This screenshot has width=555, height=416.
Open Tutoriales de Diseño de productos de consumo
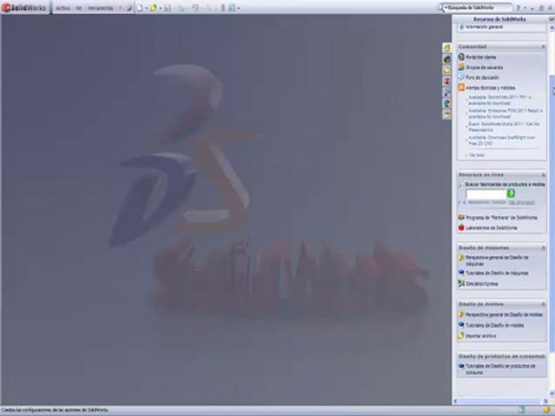[x=500, y=369]
